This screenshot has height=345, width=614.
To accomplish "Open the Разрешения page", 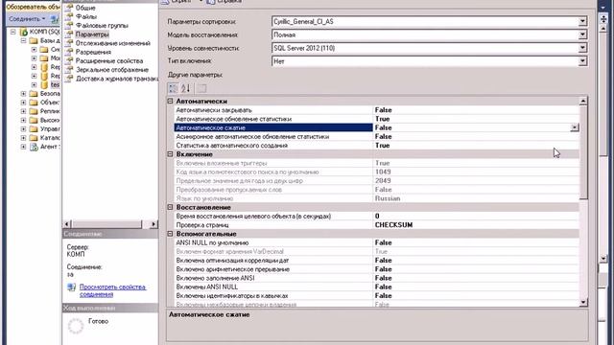I will coord(93,52).
